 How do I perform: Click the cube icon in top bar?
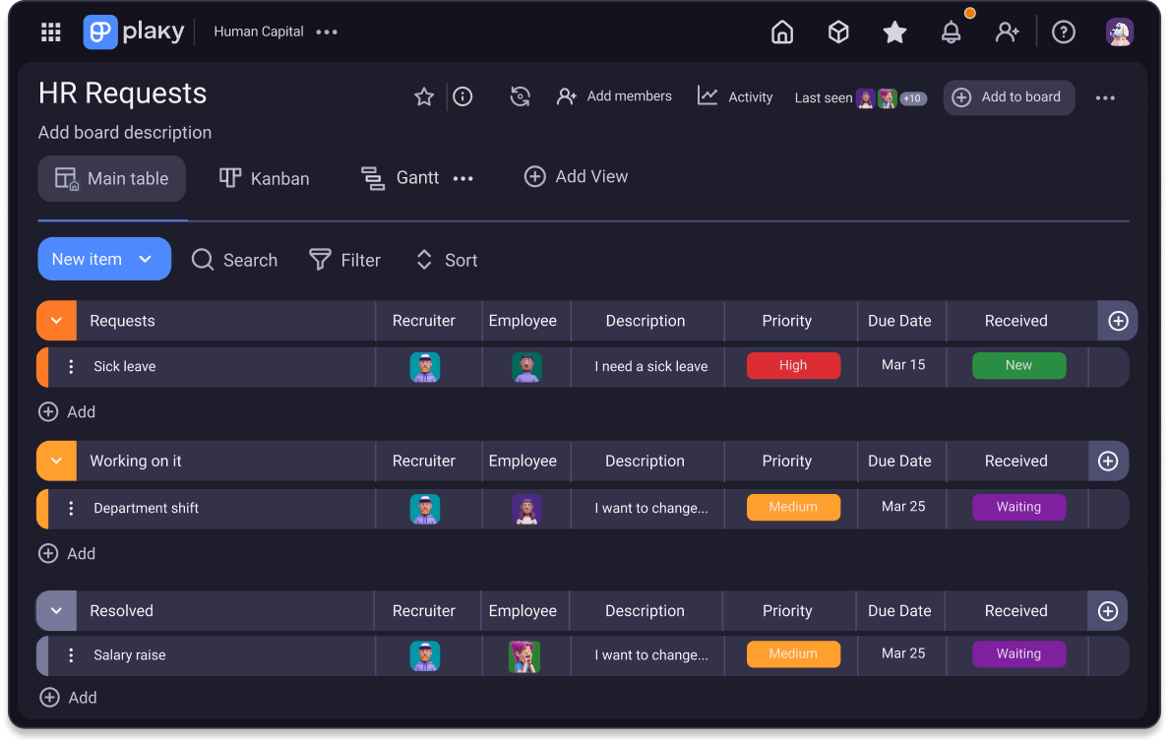[838, 32]
